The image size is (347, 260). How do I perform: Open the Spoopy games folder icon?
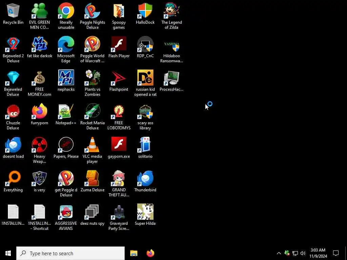point(119,10)
